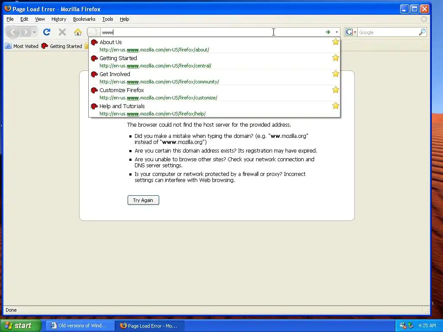Open the recent pages history dropdown arrow

point(34,32)
